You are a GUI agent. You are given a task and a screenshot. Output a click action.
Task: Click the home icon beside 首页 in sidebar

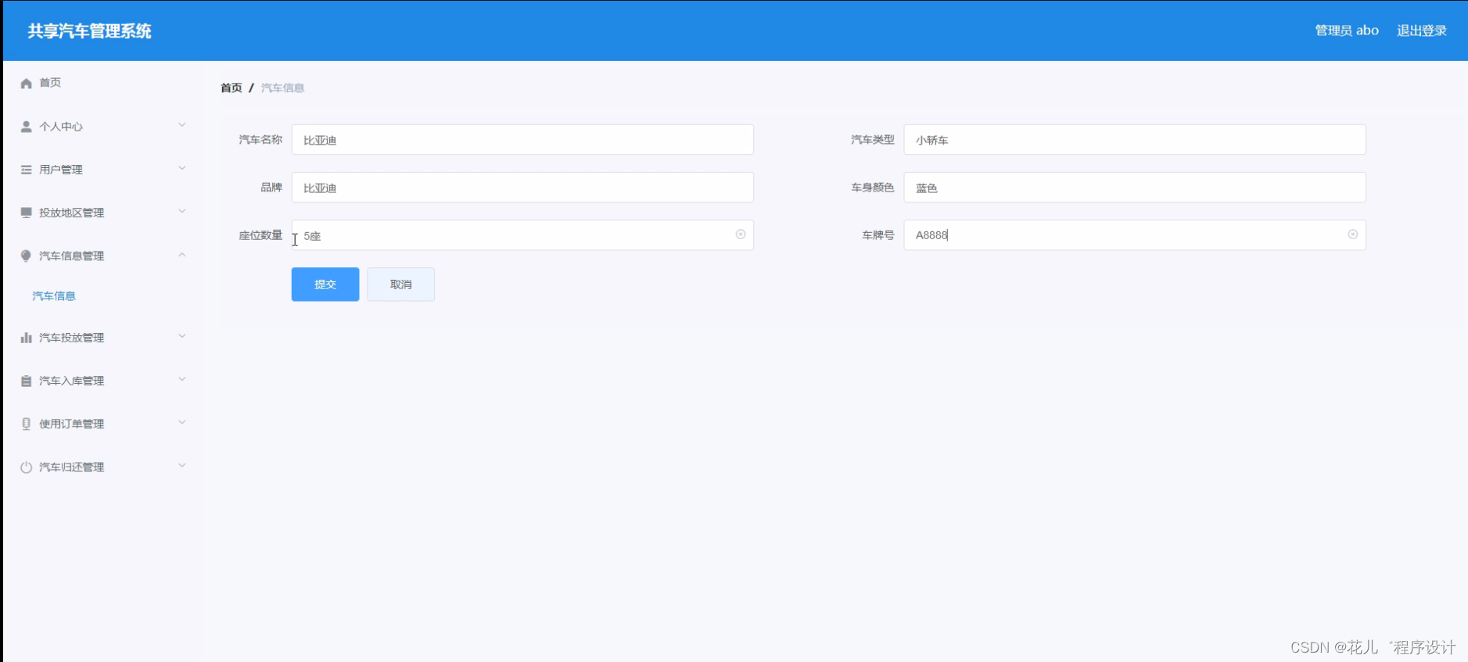(26, 83)
